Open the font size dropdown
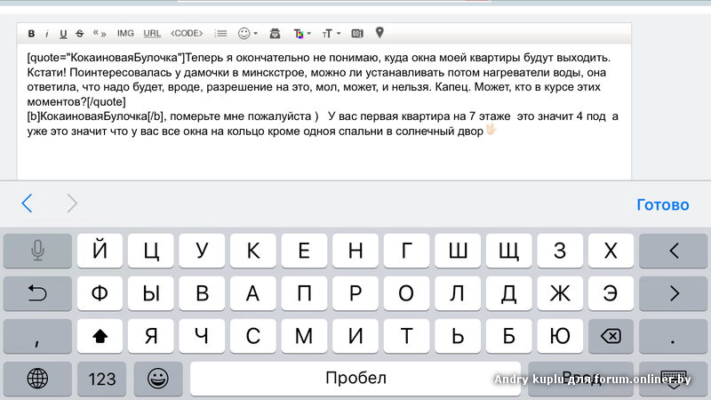The image size is (711, 400). tap(330, 34)
